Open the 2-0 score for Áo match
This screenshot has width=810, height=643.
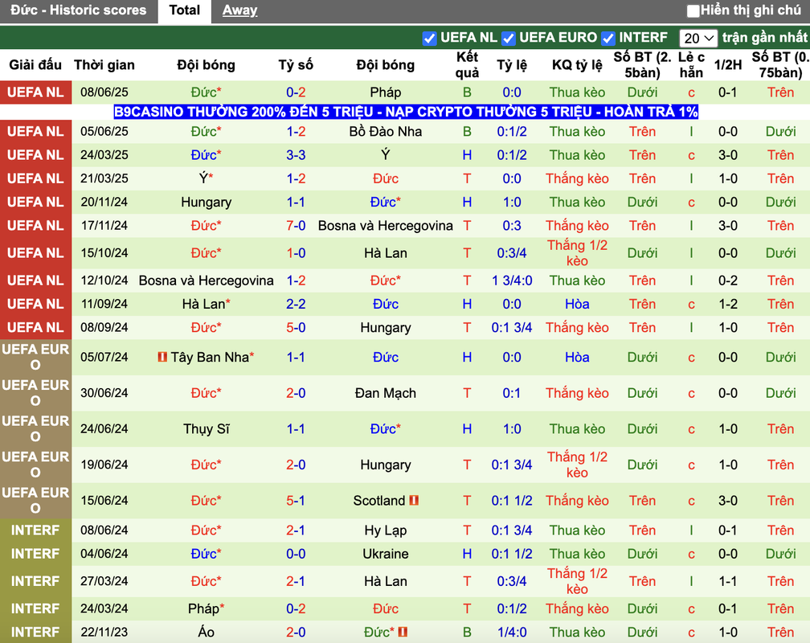coord(296,632)
